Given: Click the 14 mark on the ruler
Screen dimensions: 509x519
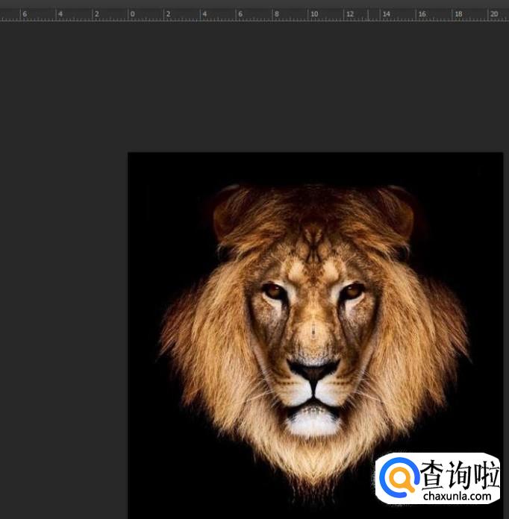Looking at the screenshot, I should pos(386,14).
